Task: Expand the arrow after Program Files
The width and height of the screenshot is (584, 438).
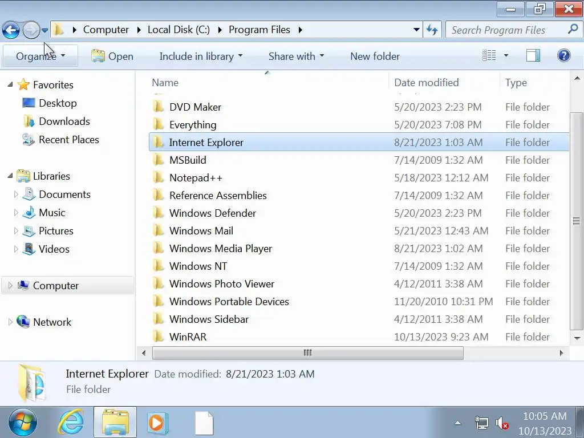Action: [x=300, y=30]
